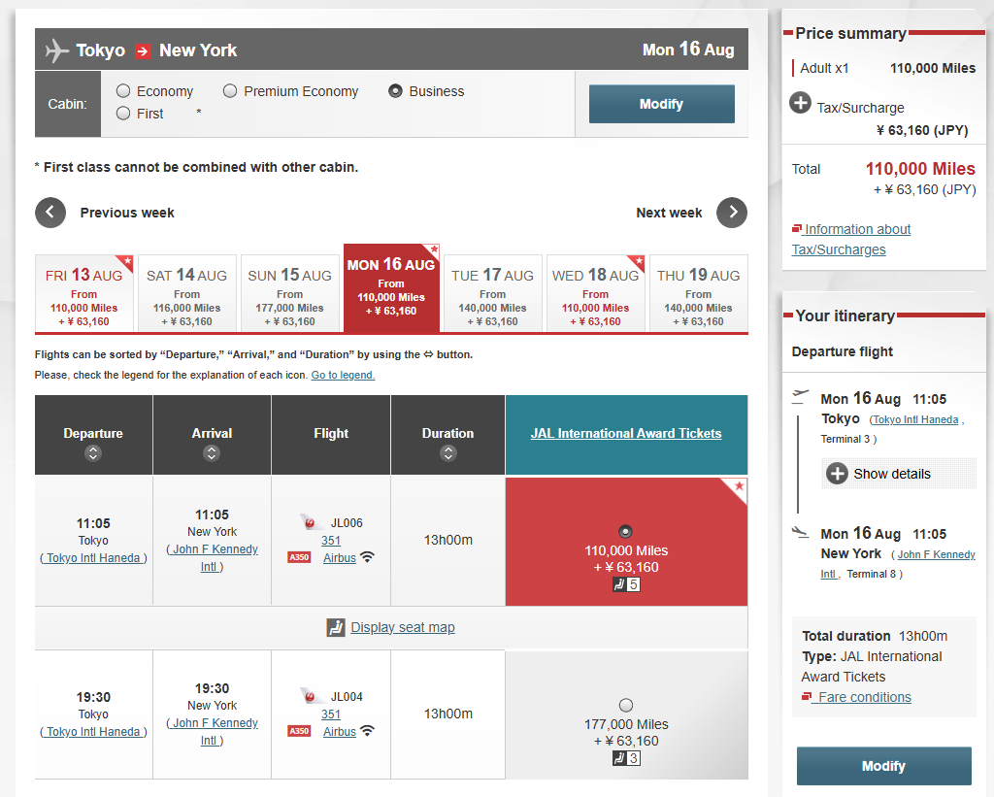
Task: Sort flights by Duration
Action: (448, 453)
